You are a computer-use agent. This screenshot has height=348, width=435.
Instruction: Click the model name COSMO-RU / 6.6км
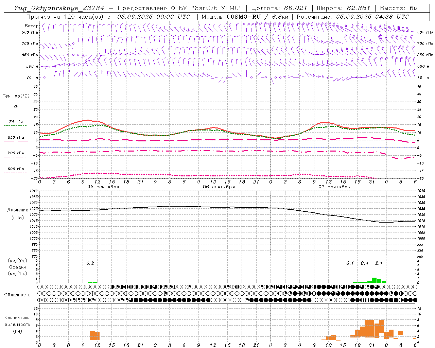pyautogui.click(x=257, y=17)
